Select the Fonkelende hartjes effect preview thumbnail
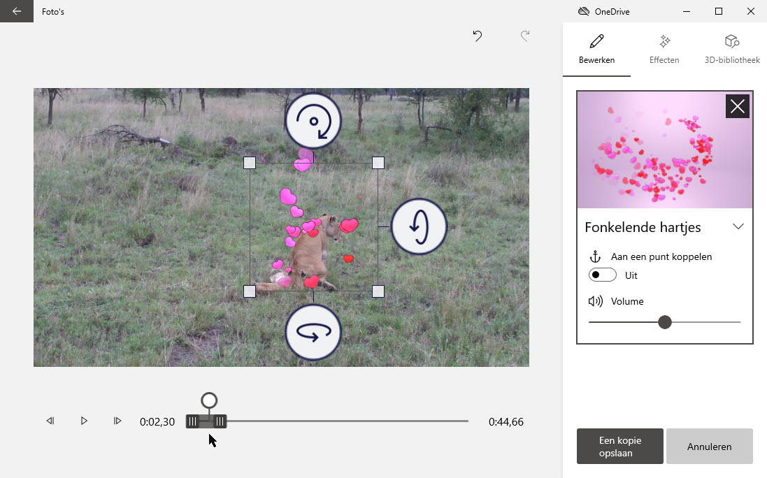Viewport: 767px width, 478px height. [x=665, y=150]
